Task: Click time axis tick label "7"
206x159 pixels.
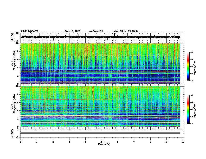Action: 134,142
